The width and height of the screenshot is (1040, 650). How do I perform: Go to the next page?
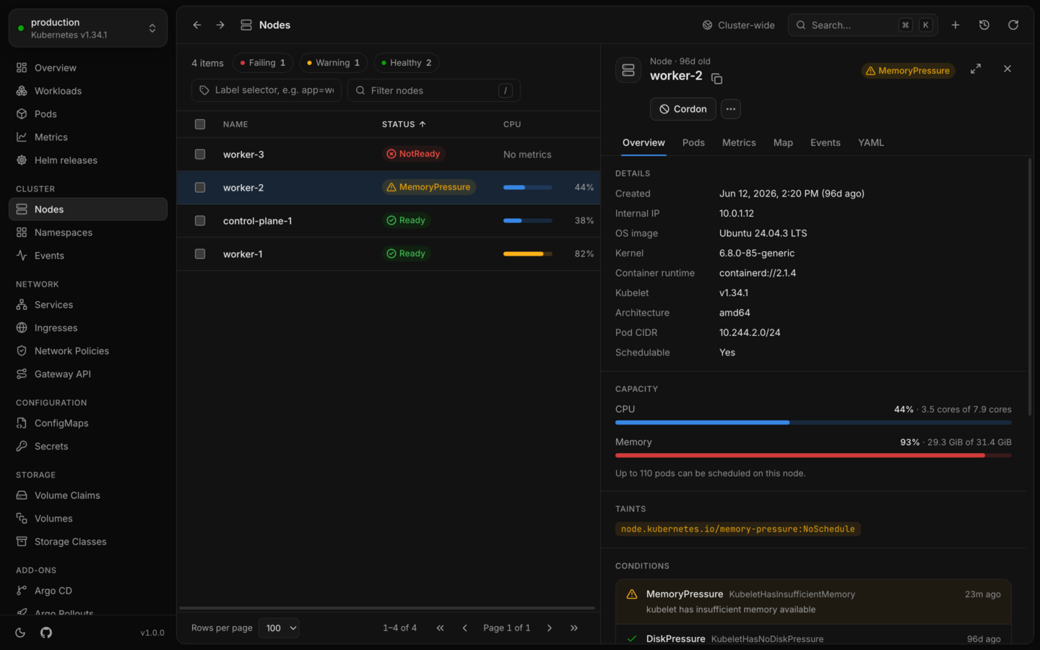pos(550,628)
